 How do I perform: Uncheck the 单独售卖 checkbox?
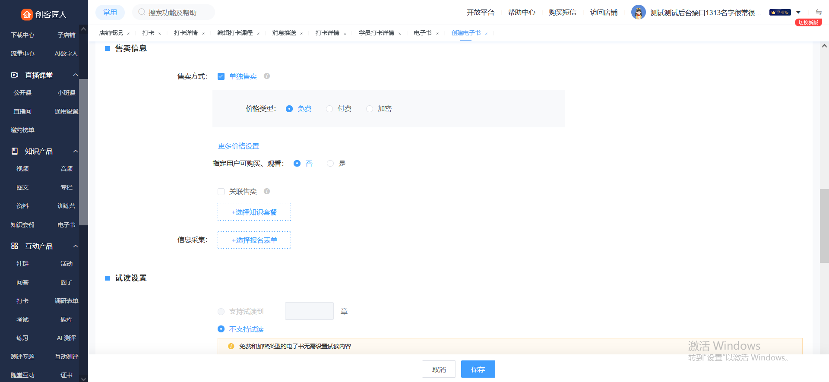point(221,76)
